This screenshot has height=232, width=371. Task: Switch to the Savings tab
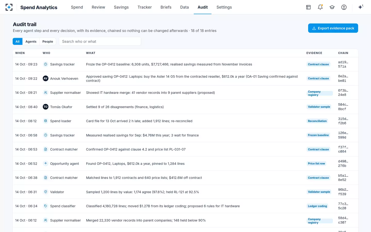click(x=121, y=7)
